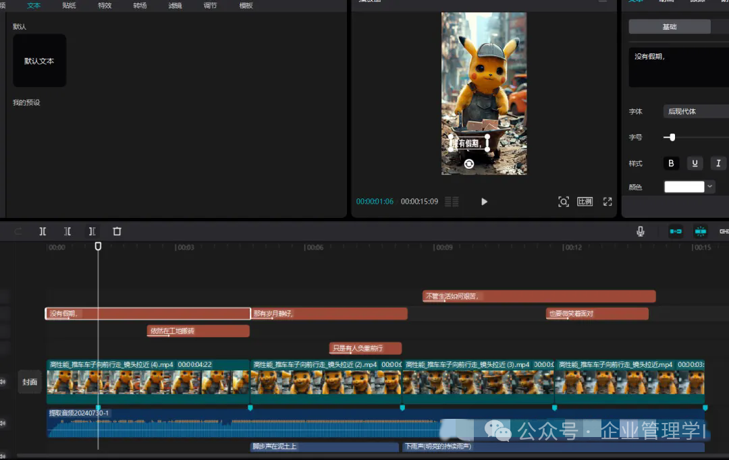Open the 特效 effects tab
The image size is (729, 460).
[105, 5]
